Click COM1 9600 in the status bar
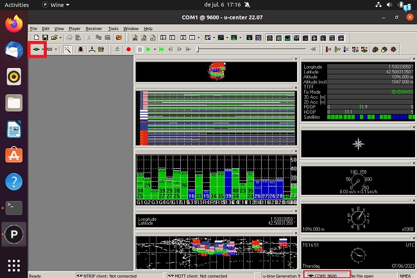The height and width of the screenshot is (278, 417). coord(327,275)
